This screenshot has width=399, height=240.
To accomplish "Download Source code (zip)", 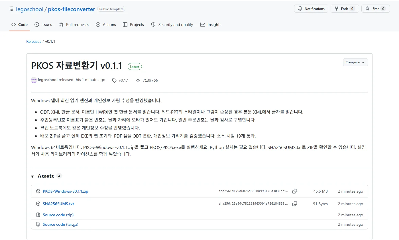I will coord(58,215).
